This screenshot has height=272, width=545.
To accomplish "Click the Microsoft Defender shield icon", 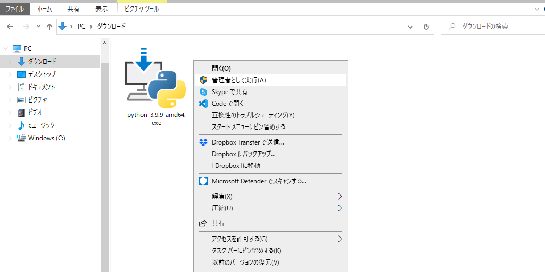I will pyautogui.click(x=203, y=181).
